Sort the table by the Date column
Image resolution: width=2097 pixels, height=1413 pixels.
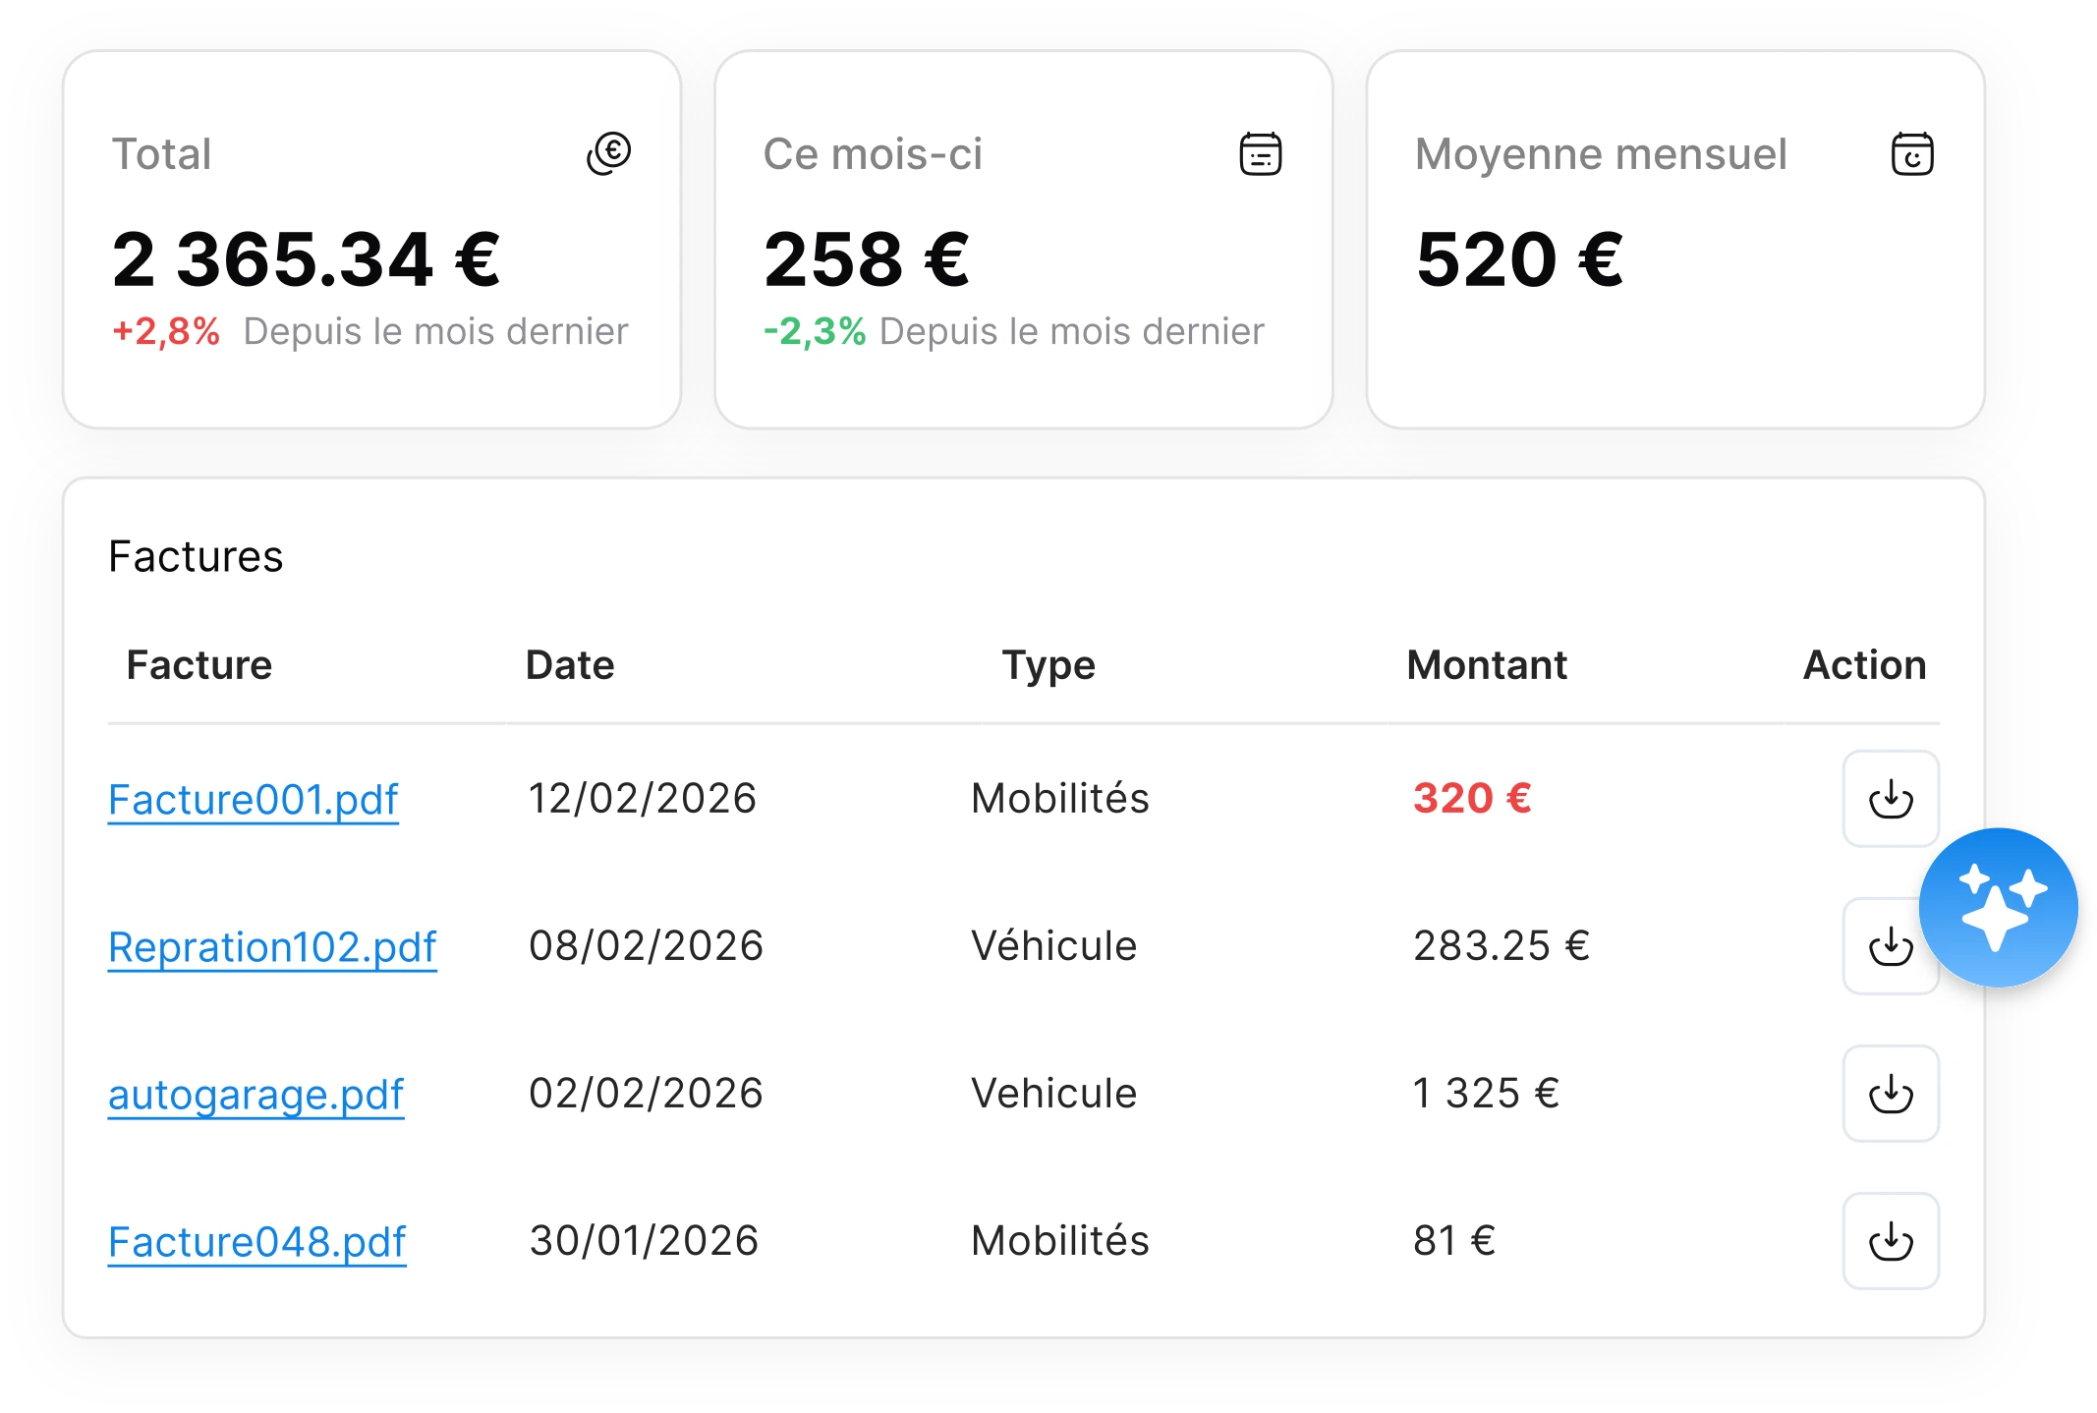(x=570, y=664)
